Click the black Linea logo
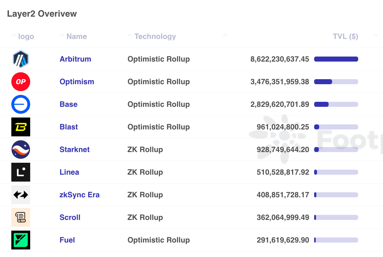 (21, 172)
